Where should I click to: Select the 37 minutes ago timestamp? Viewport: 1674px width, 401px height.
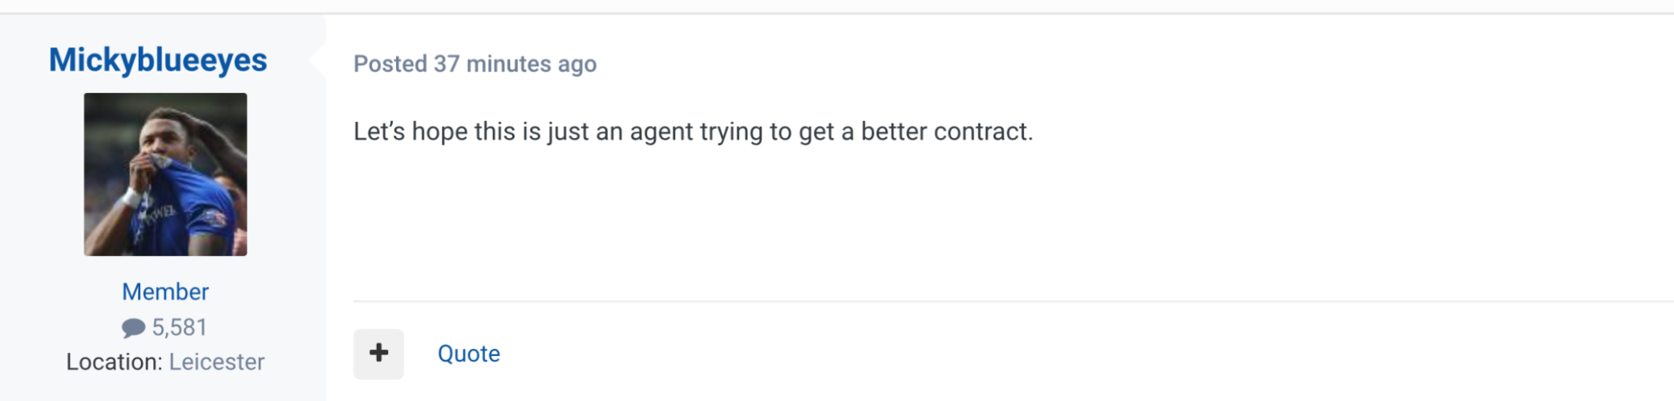[515, 64]
